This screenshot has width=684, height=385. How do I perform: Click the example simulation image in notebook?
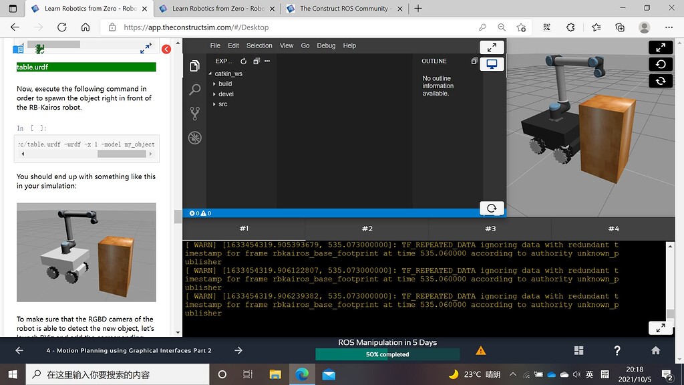click(x=86, y=252)
